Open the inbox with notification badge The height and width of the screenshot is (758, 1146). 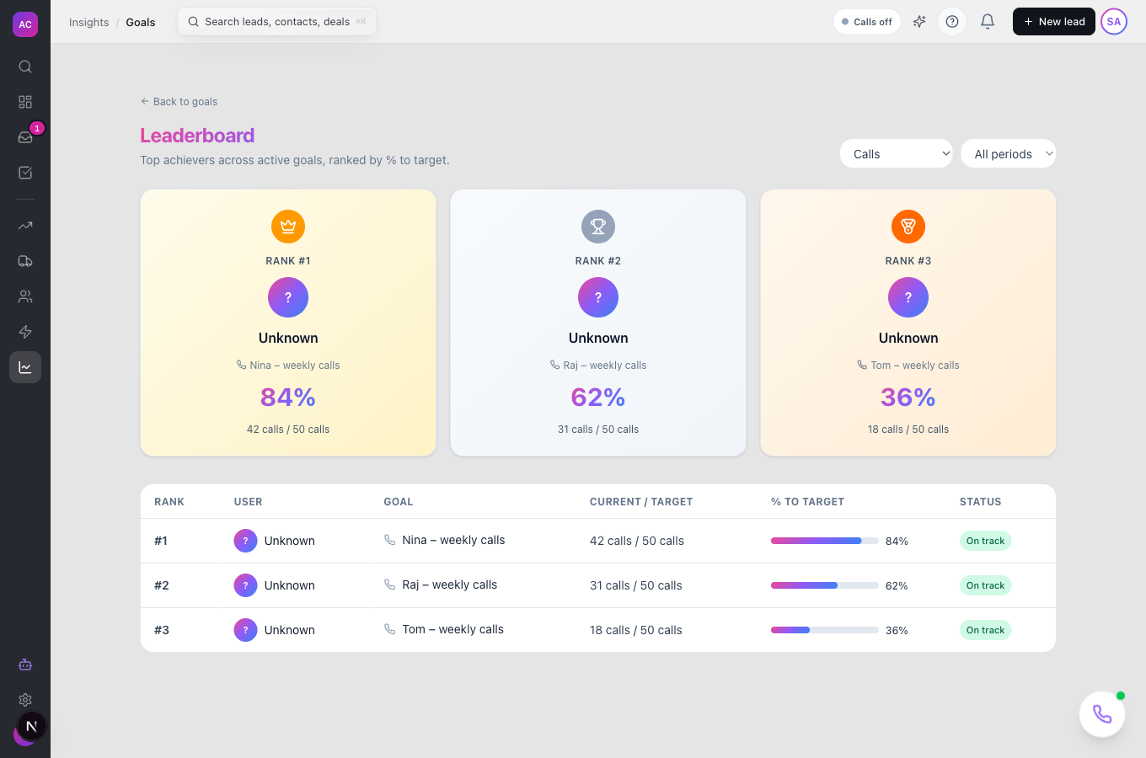(x=25, y=137)
